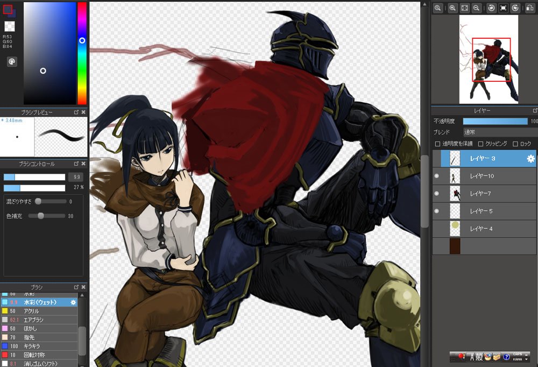This screenshot has height=367, width=538.
Task: Pop out the レイヤー panel
Action: tap(535, 110)
